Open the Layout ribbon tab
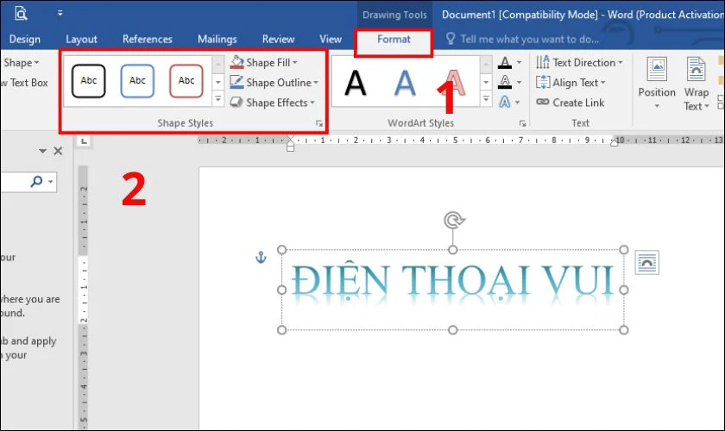Image resolution: width=725 pixels, height=431 pixels. 81,40
